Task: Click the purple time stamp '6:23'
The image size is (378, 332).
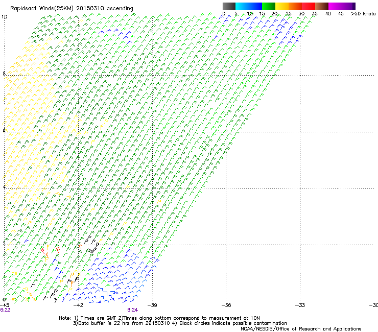Action: 5,310
